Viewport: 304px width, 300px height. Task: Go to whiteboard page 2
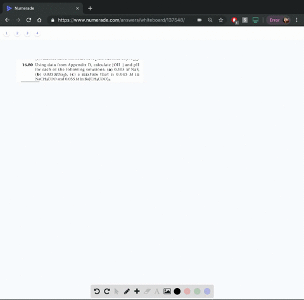[x=17, y=33]
